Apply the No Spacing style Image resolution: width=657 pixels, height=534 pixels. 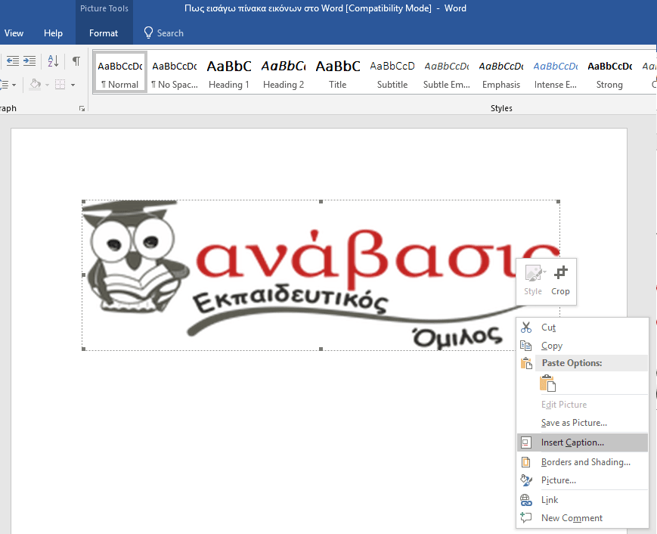(x=175, y=72)
